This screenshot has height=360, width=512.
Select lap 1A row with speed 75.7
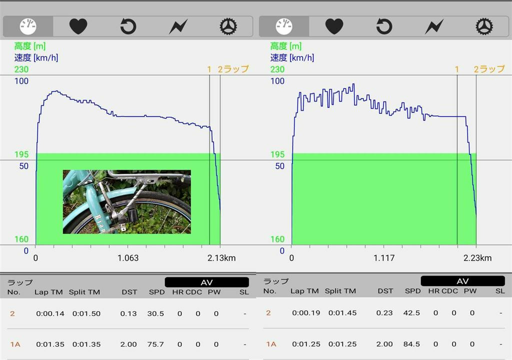point(128,344)
